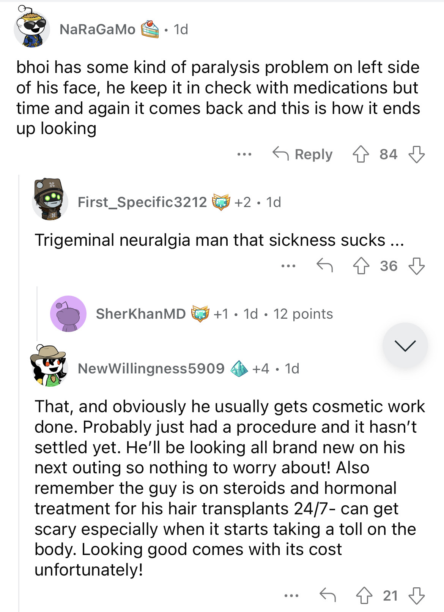Downvote NaRaGaMo's comment

click(416, 155)
